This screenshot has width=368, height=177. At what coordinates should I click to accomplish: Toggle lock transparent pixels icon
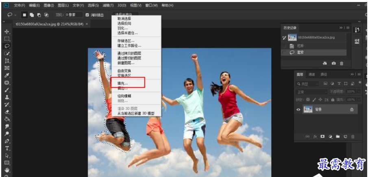(x=308, y=100)
